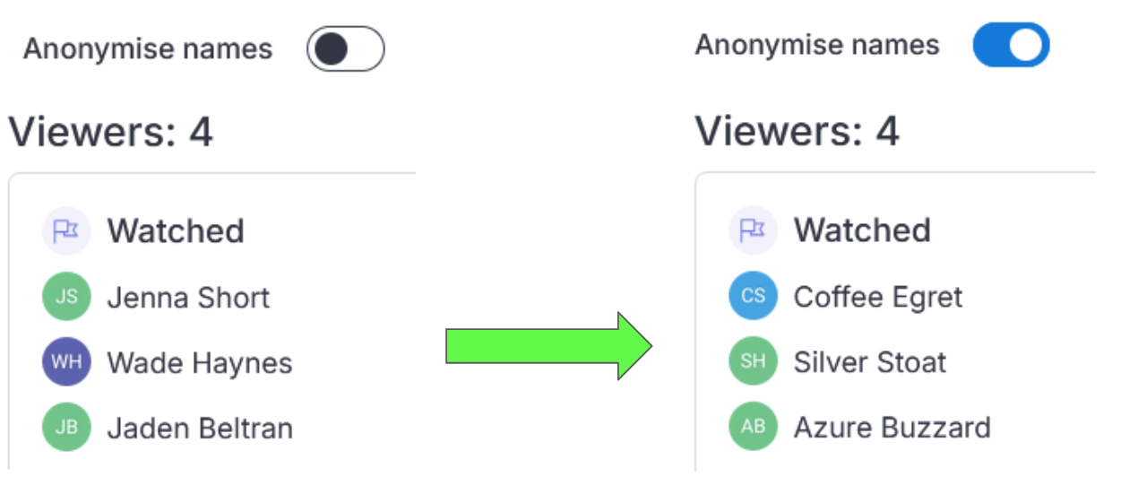This screenshot has height=503, width=1138.
Task: Enable the unswitched Anonymise names toggle
Action: point(345,49)
